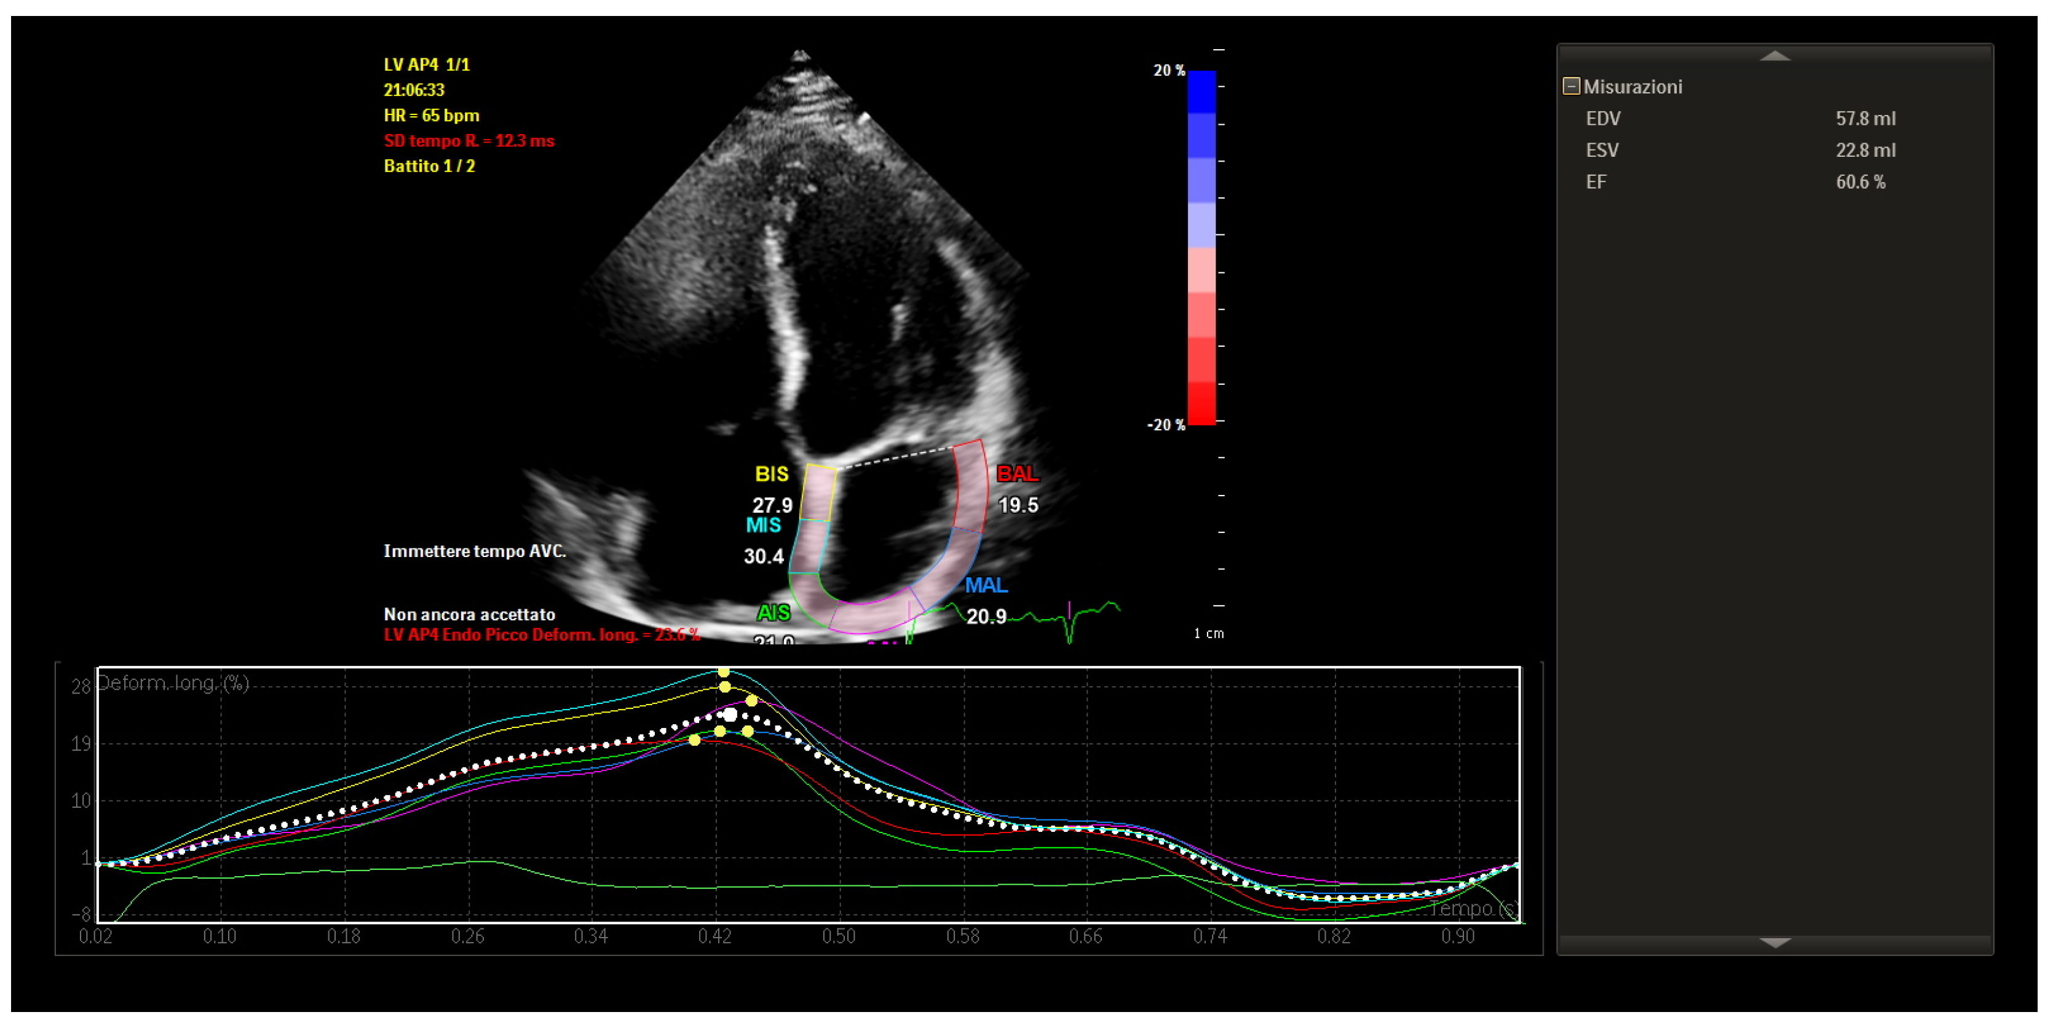Click the 'Immettere tempo AVC.' prompt

pos(474,552)
